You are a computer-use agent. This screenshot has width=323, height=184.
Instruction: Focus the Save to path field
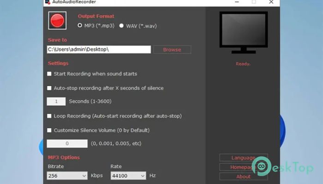99,50
